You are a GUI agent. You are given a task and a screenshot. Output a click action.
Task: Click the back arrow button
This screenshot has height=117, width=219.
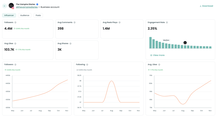(4, 6)
